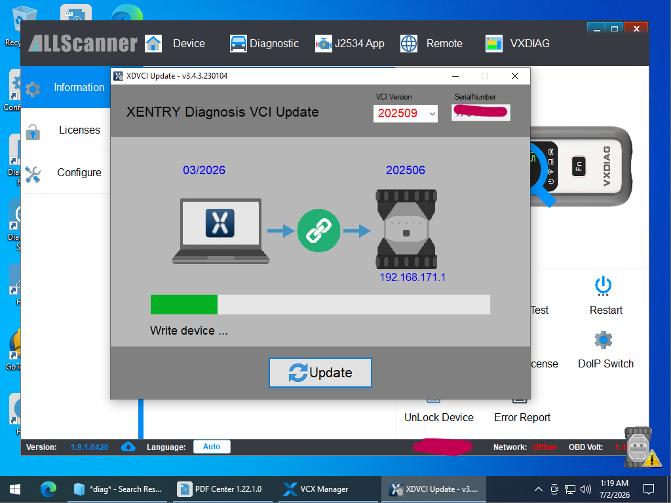Open the Home icon in ALLScanner header
671x503 pixels.
pyautogui.click(x=153, y=44)
